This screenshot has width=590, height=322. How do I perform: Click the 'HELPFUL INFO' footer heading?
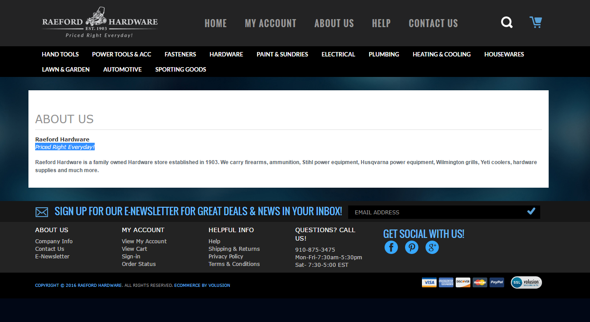coord(231,230)
